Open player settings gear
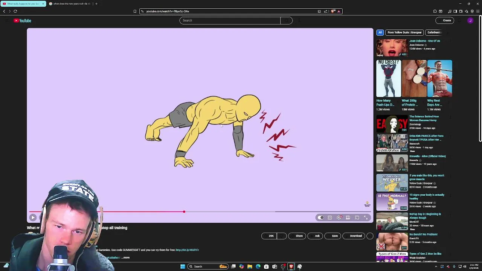 click(339, 218)
